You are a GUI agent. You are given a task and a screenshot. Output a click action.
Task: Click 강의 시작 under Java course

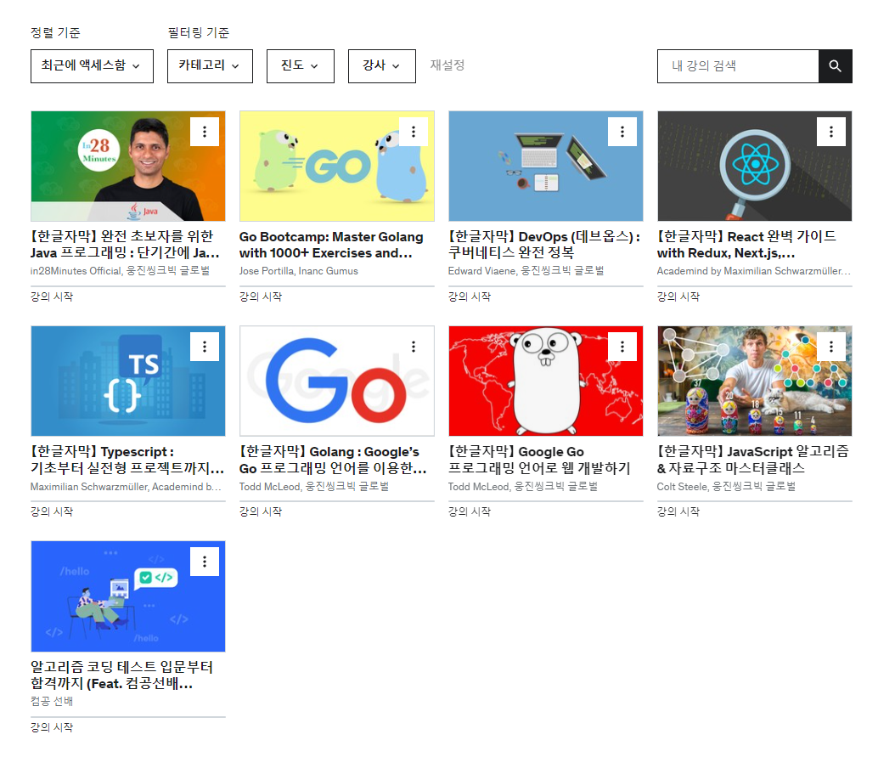(x=52, y=297)
